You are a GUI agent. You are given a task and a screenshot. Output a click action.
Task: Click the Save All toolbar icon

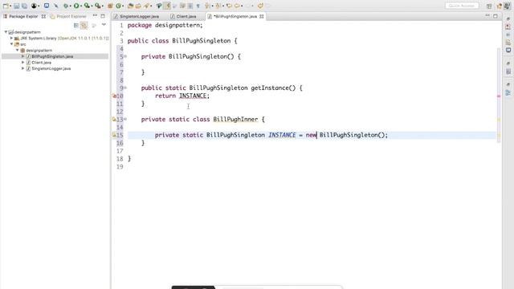click(x=24, y=6)
